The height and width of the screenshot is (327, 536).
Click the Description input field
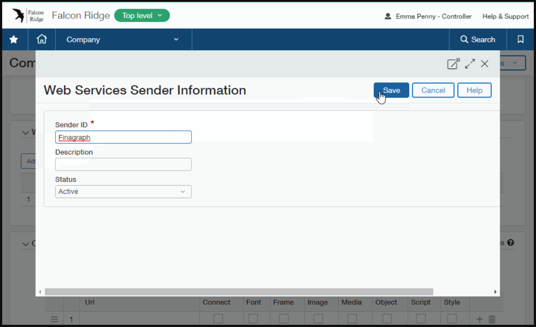click(x=123, y=164)
